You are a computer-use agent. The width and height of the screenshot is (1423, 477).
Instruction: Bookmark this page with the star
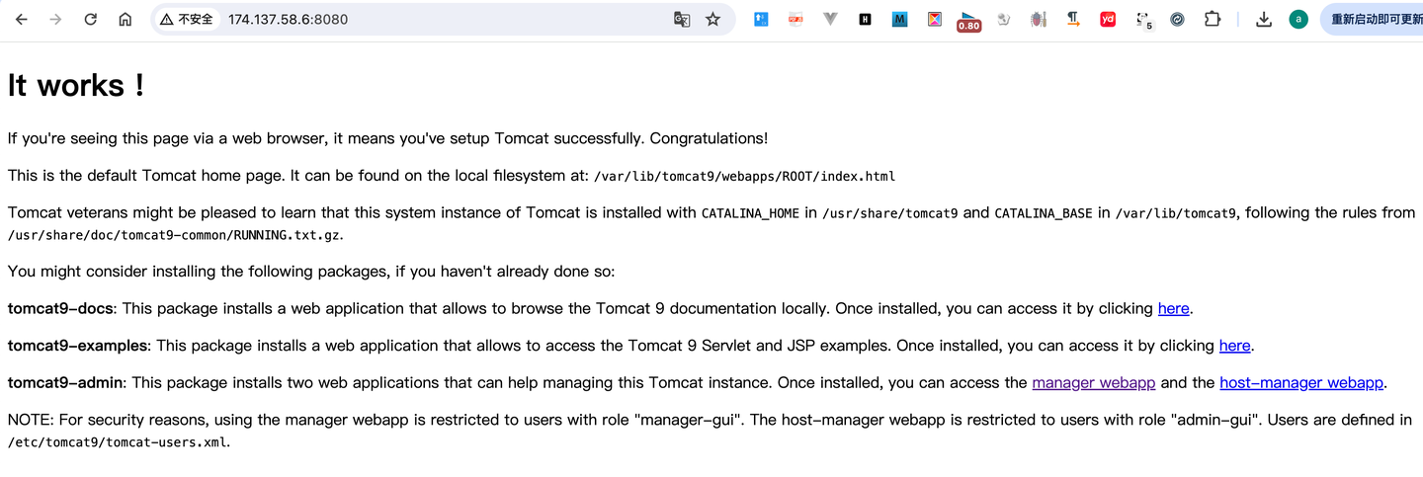pyautogui.click(x=712, y=19)
